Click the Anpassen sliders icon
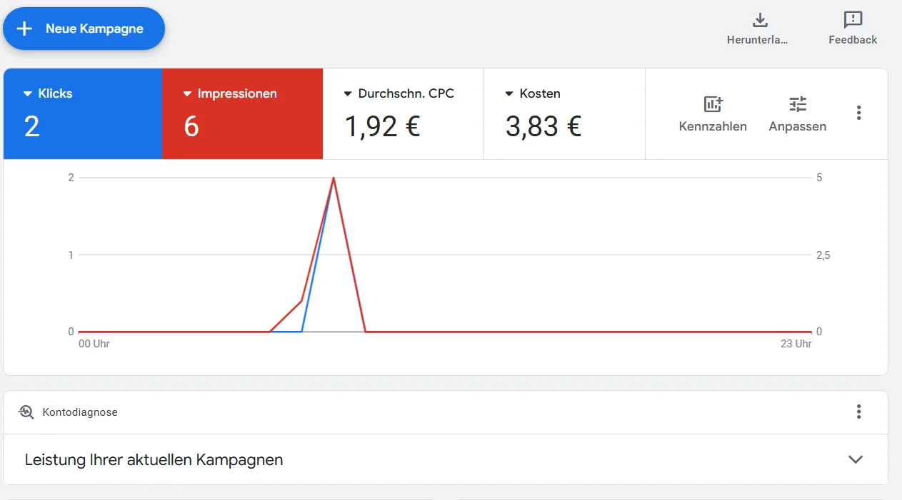Viewport: 902px width, 500px height. click(797, 104)
